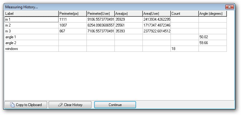Select user perimeter 7106.5573770491
The height and width of the screenshot is (115, 241).
101,31
